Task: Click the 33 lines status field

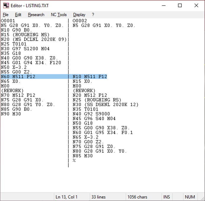Action: (98, 197)
